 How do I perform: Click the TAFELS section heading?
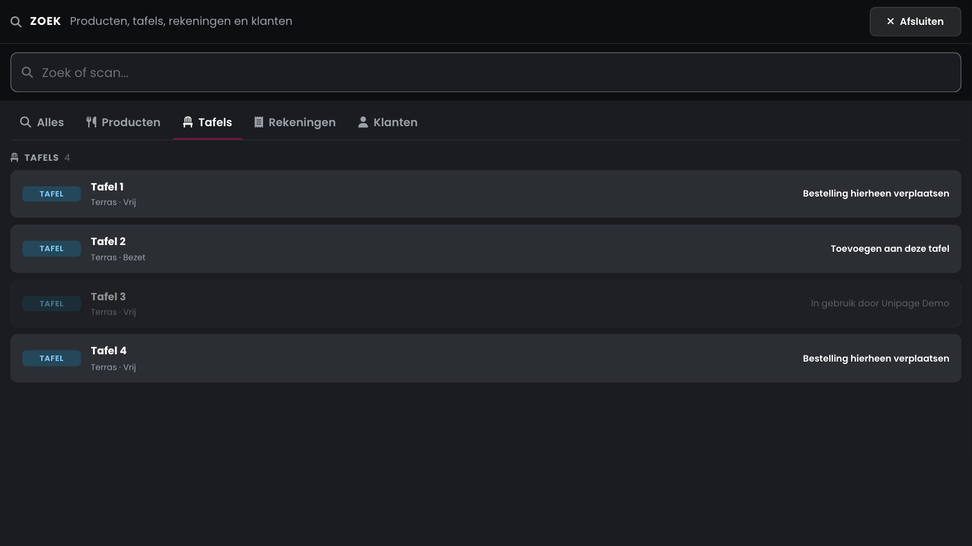click(41, 158)
